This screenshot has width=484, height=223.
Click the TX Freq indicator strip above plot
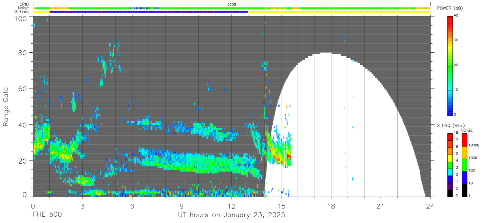click(232, 12)
